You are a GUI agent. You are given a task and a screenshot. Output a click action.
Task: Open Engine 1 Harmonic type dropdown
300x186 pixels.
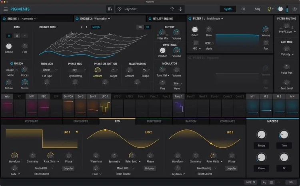click(29, 19)
